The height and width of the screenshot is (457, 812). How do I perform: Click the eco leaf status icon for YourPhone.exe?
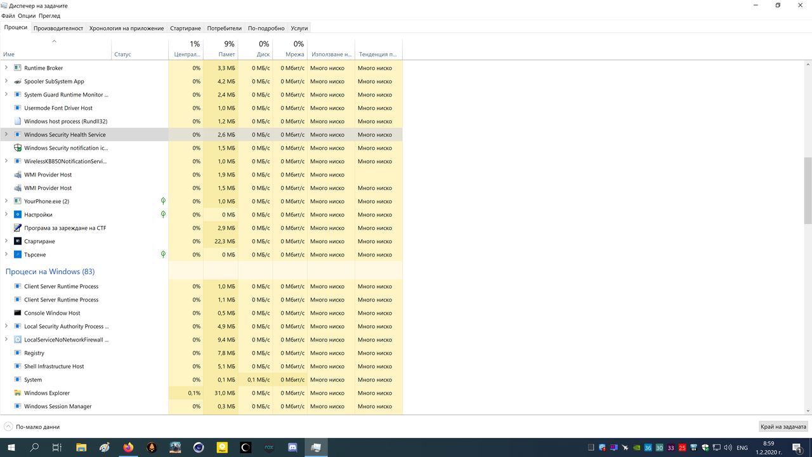tap(163, 201)
